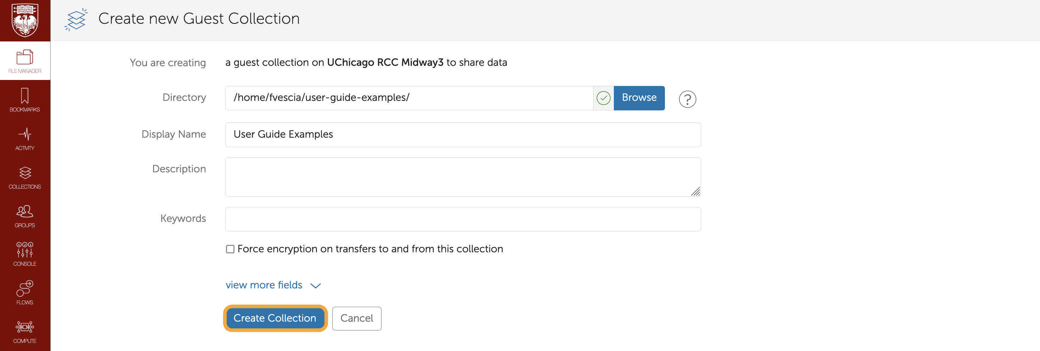
Task: Open the Compute sidebar icon
Action: pos(25,332)
